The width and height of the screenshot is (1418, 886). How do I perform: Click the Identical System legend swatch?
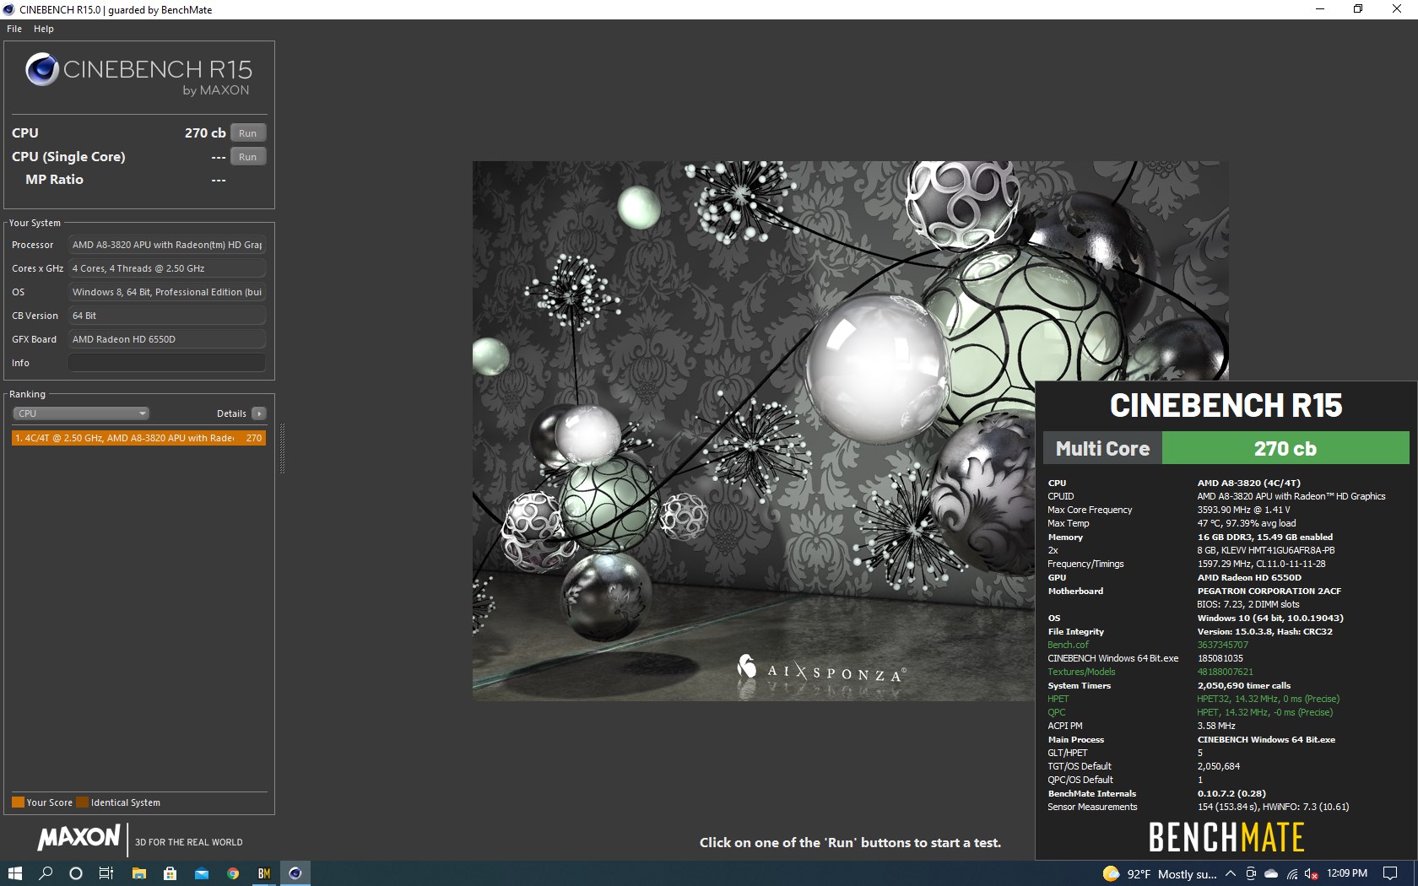(x=82, y=802)
